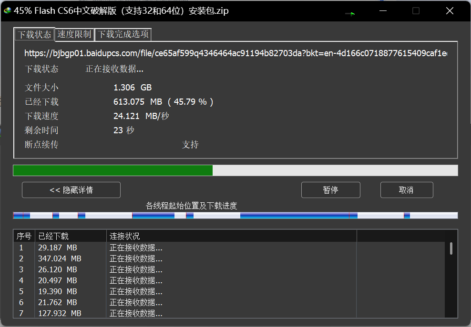Minimize the download window
This screenshot has height=327, width=471.
click(383, 11)
